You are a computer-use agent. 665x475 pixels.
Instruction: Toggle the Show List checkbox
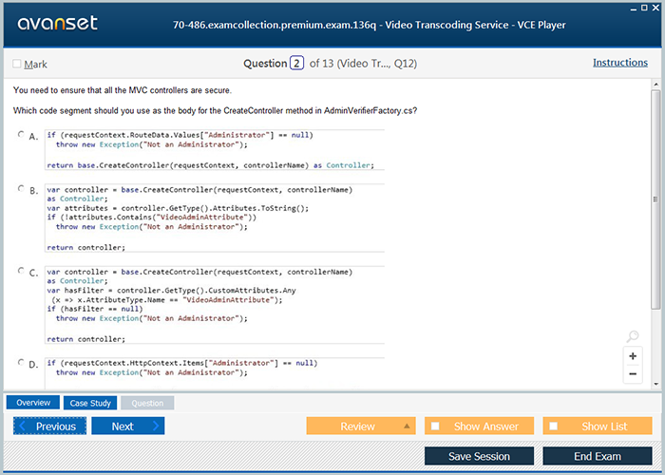(x=554, y=426)
